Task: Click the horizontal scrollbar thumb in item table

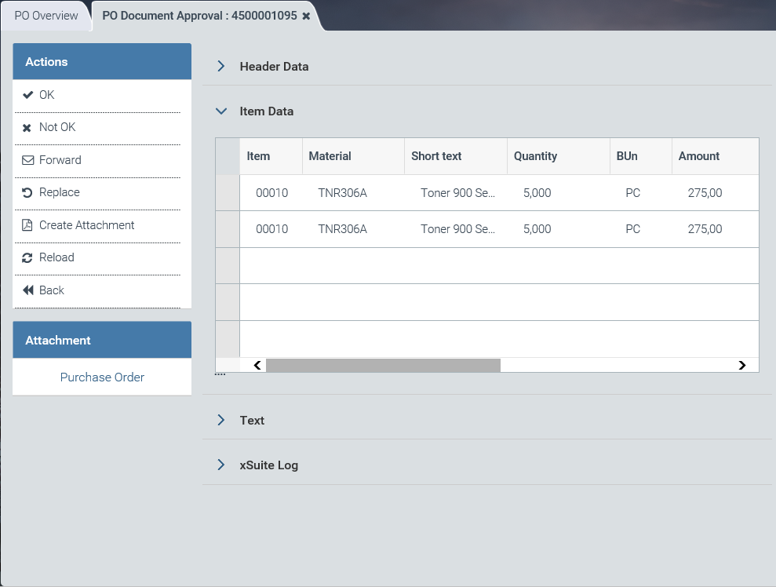Action: (383, 365)
